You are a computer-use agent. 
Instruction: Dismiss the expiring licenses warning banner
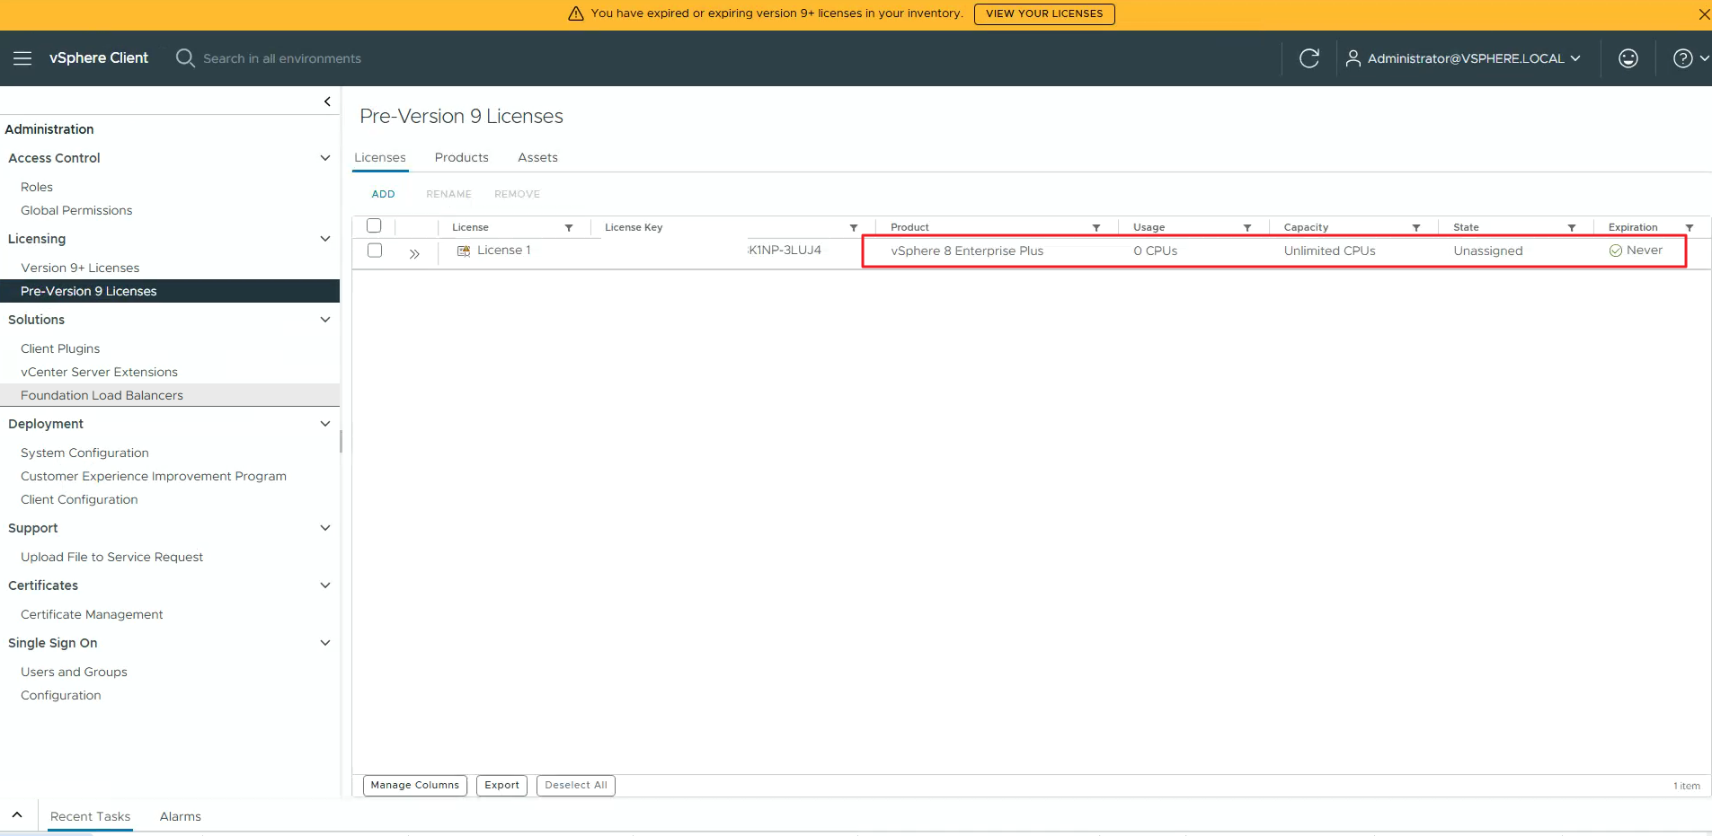pos(1704,14)
